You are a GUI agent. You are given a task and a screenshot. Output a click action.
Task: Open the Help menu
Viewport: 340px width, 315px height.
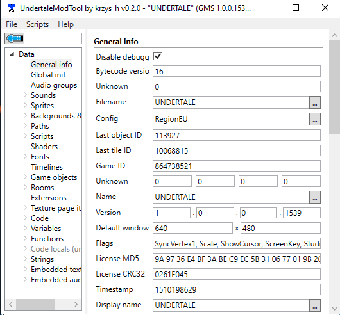tap(65, 24)
